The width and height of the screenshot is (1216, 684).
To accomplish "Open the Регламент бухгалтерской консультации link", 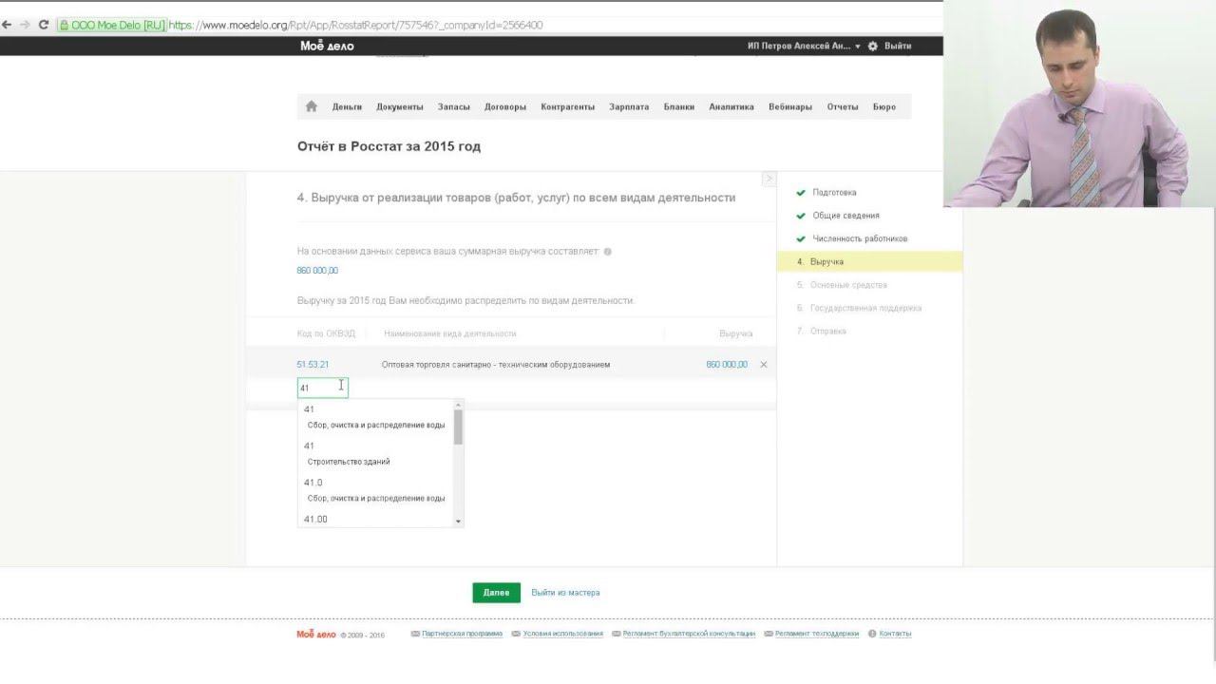I will [689, 634].
